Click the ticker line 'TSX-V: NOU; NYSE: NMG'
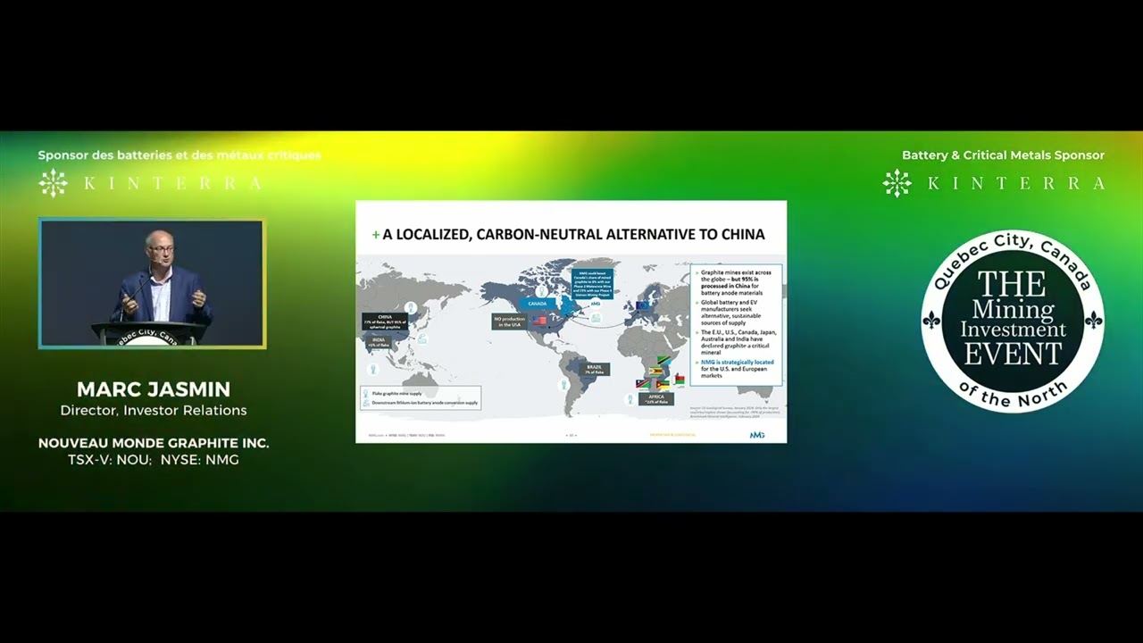1143x643 pixels. (x=154, y=460)
